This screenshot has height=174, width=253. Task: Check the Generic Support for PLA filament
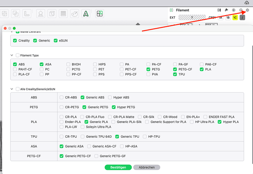tap(147, 122)
